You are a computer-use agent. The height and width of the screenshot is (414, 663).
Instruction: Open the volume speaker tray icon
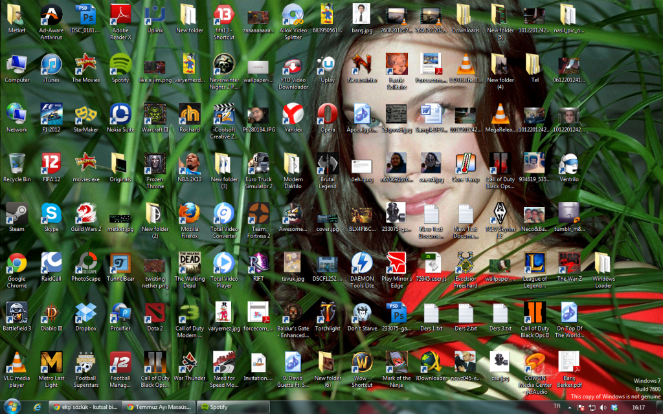point(603,408)
